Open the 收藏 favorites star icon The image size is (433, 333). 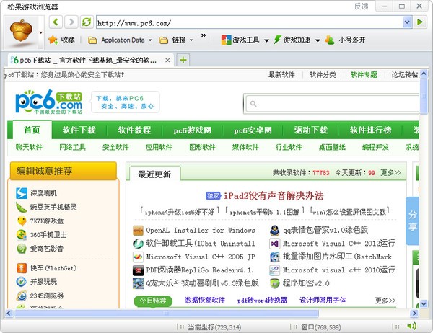(x=53, y=40)
